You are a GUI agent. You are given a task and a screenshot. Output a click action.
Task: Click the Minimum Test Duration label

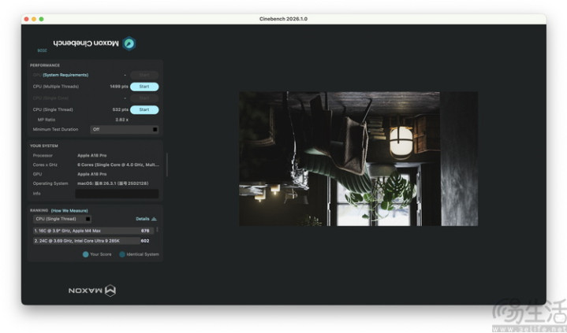55,129
